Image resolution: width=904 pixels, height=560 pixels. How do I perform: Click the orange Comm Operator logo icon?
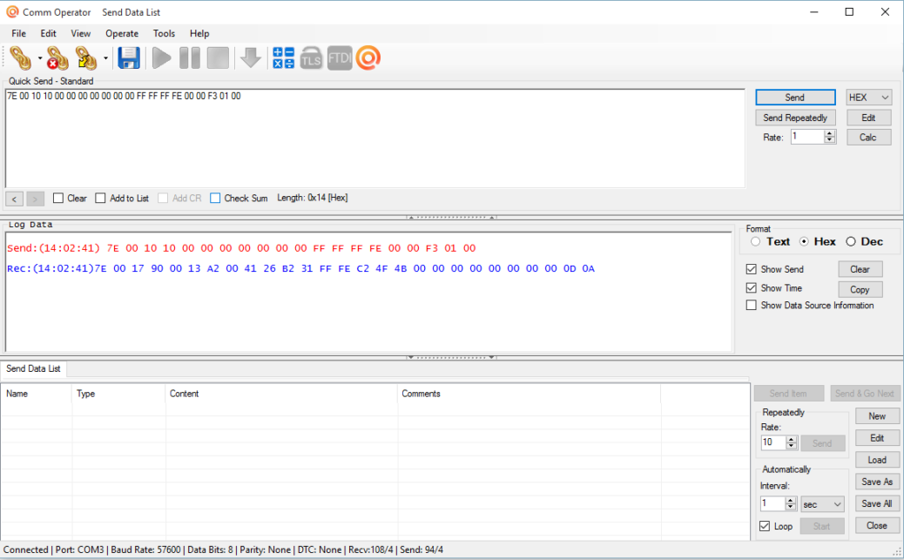pos(368,58)
